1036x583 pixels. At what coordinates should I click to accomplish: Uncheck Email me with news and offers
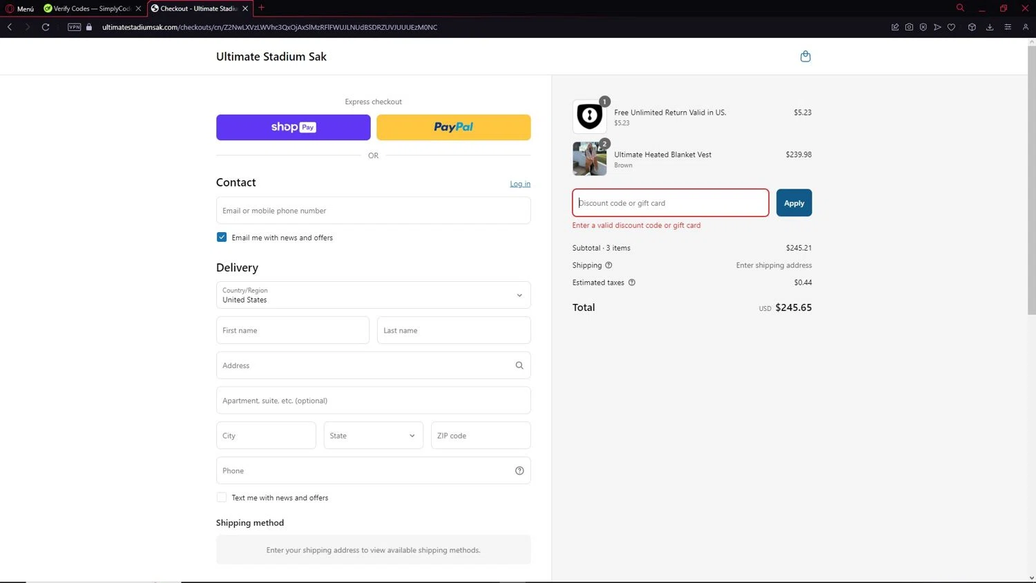[222, 237]
